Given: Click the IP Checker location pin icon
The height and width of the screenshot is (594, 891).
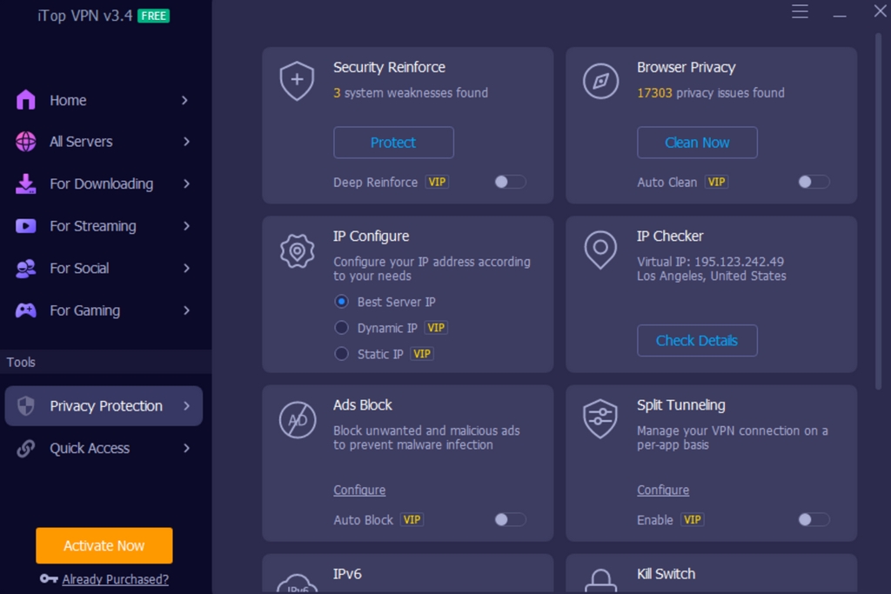Looking at the screenshot, I should pyautogui.click(x=600, y=250).
